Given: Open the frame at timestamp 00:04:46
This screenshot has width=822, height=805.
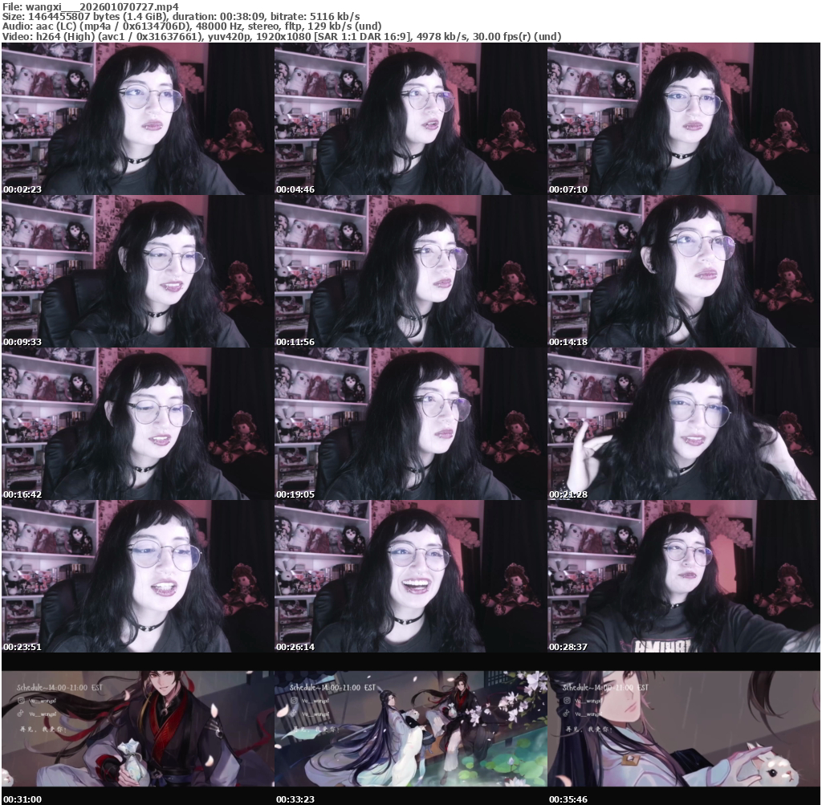Looking at the screenshot, I should pyautogui.click(x=410, y=119).
